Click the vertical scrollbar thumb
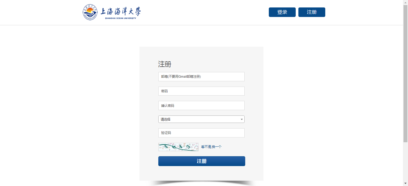 click(406, 74)
